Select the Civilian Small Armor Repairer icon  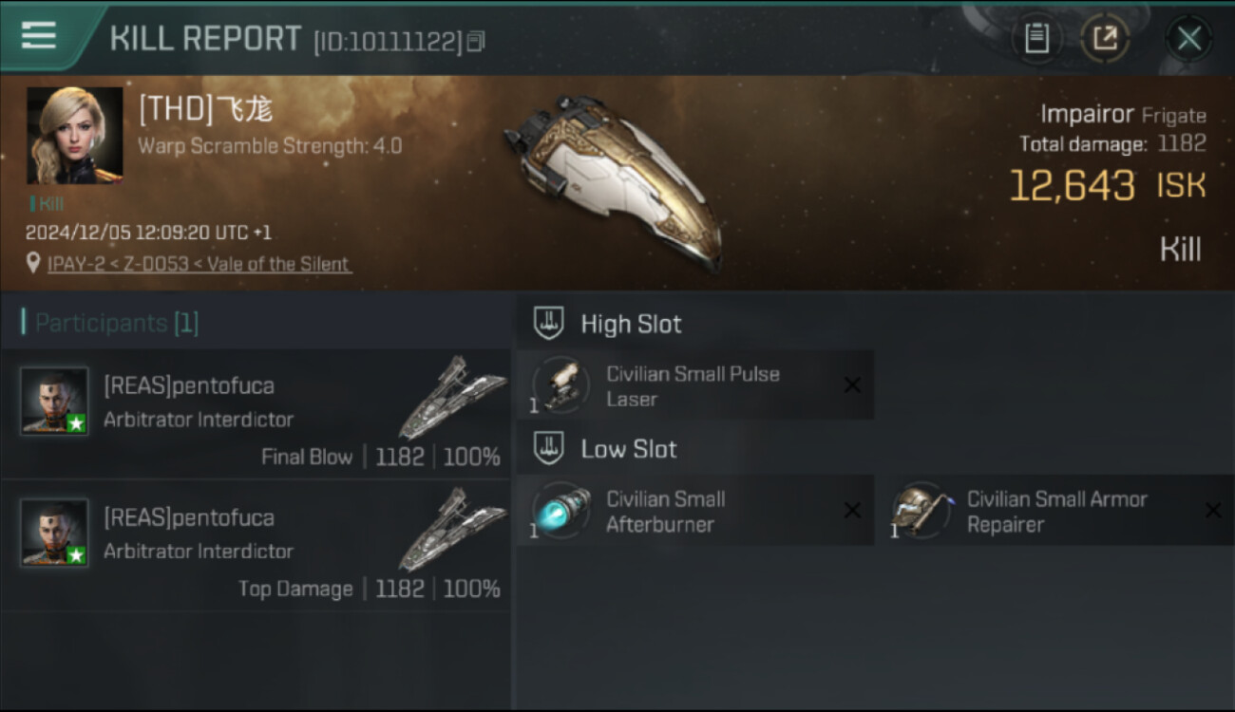coord(921,511)
